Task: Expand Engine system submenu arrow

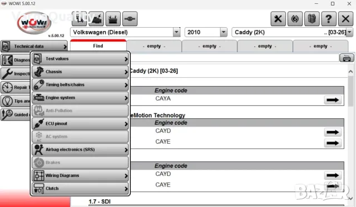Action: (126, 98)
